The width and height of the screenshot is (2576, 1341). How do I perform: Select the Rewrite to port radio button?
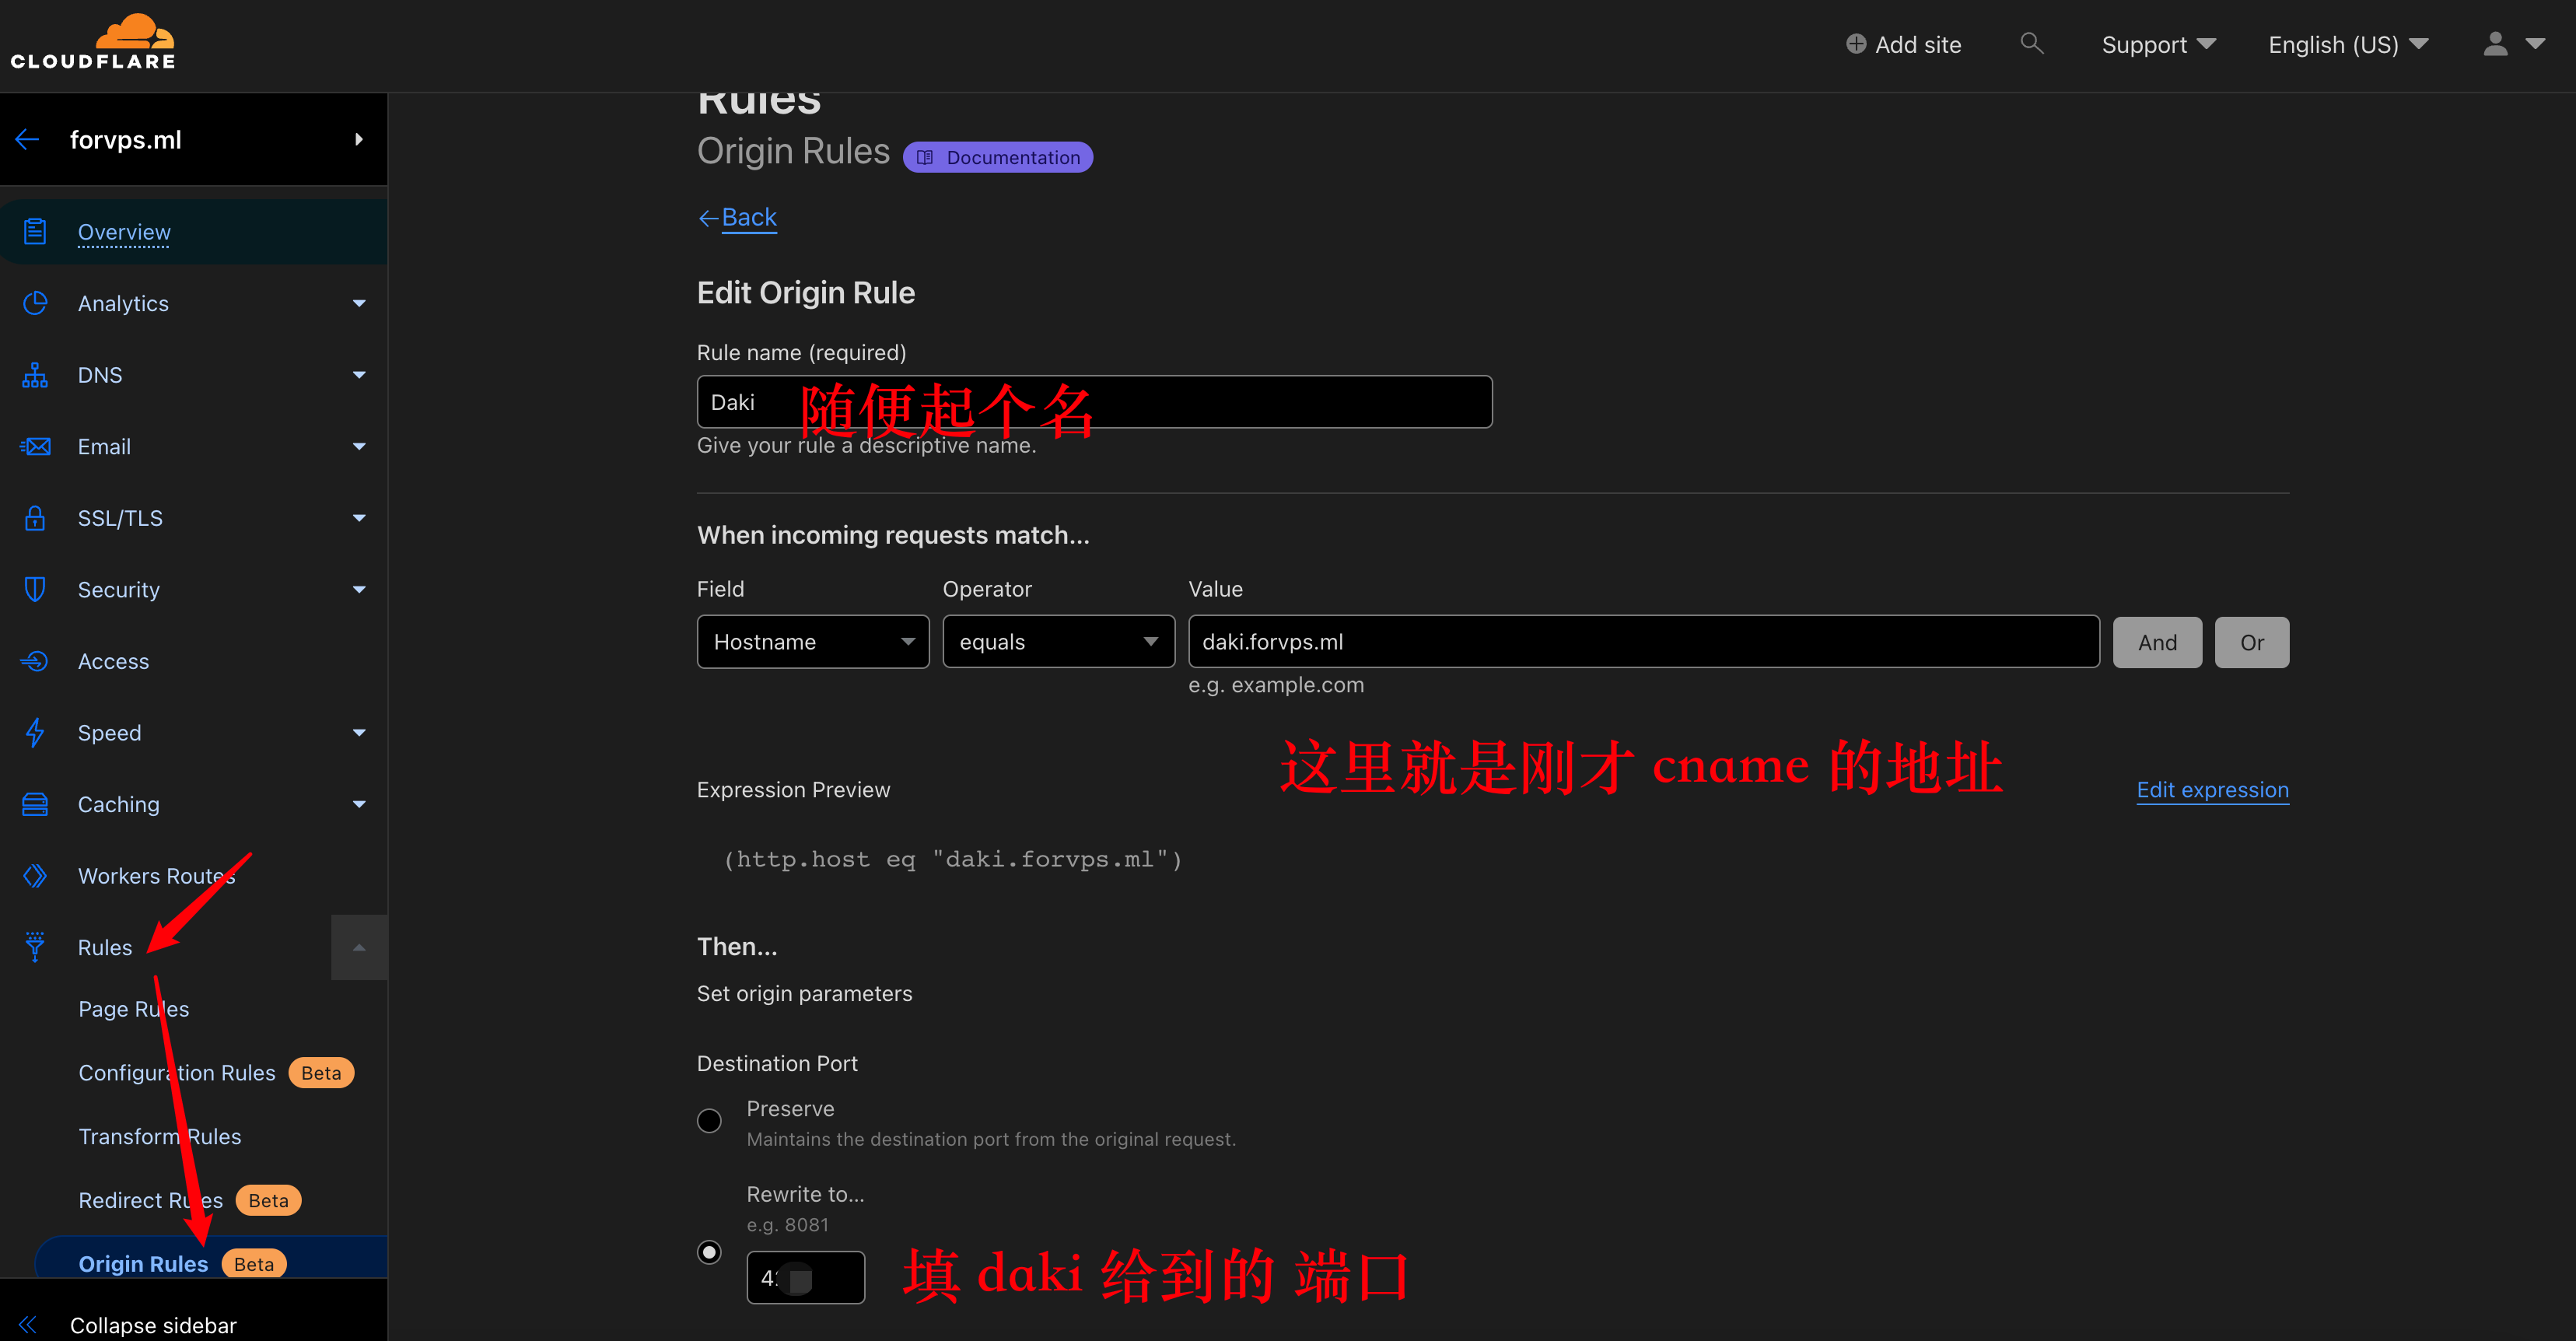click(x=709, y=1252)
